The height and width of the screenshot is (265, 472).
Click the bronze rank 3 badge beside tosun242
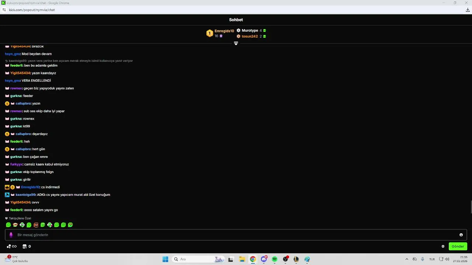(x=239, y=36)
